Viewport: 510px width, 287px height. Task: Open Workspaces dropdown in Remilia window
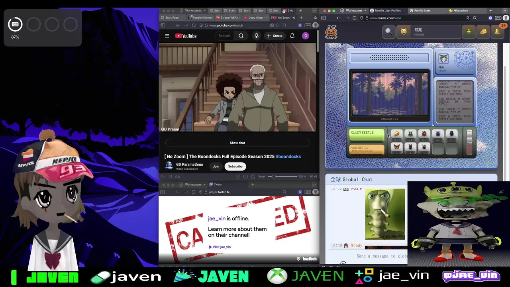click(x=354, y=11)
